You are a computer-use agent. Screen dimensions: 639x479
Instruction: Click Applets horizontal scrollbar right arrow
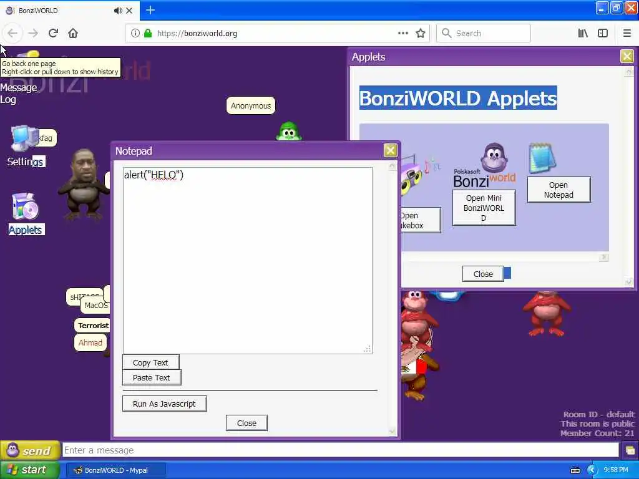(x=604, y=257)
